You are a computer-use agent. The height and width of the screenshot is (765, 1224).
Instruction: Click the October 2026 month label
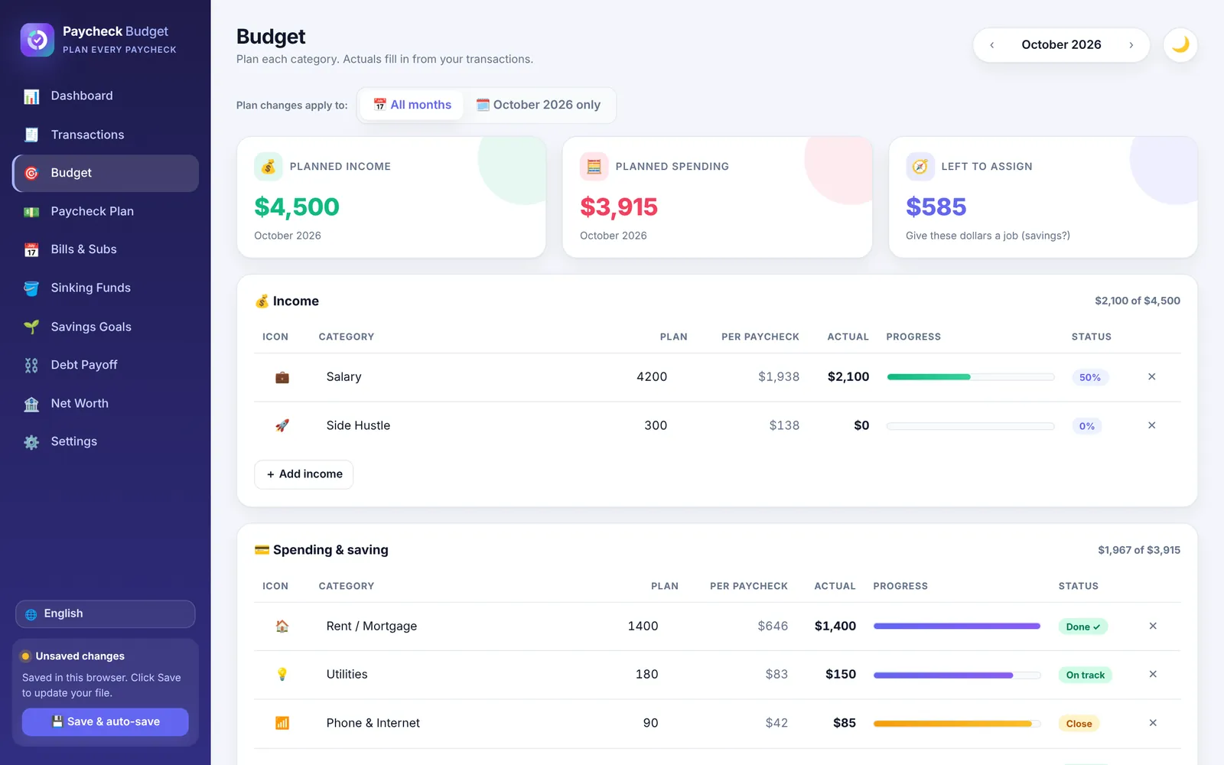[1061, 44]
